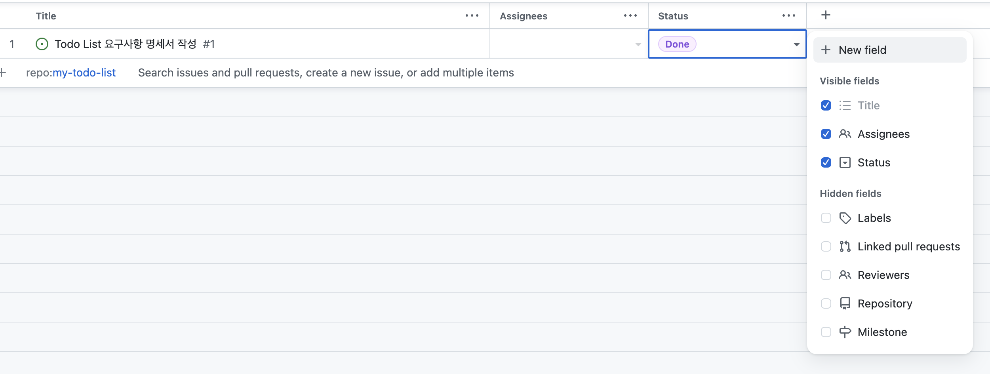Click the open issue status icon
The width and height of the screenshot is (990, 374).
pos(42,44)
